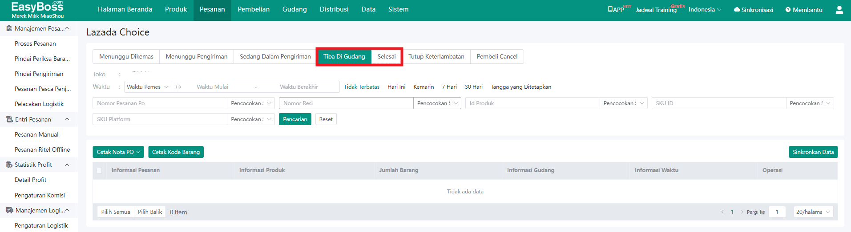Select the 7 Hari time filter

(x=449, y=87)
